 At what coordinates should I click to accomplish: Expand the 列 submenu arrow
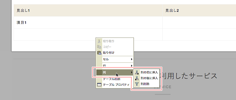coord(132,72)
